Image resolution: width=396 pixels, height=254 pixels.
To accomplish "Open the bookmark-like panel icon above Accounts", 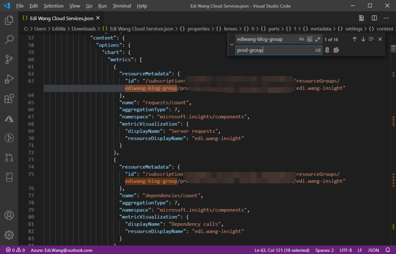I will pos(9,177).
